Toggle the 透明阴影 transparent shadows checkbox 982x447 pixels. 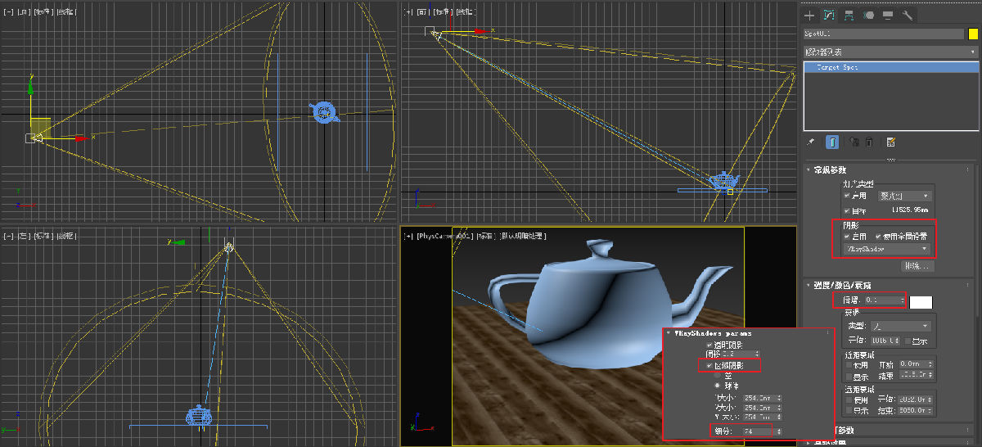point(709,345)
